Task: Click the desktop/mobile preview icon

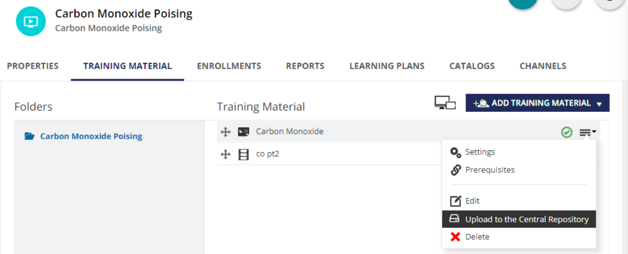Action: (445, 103)
